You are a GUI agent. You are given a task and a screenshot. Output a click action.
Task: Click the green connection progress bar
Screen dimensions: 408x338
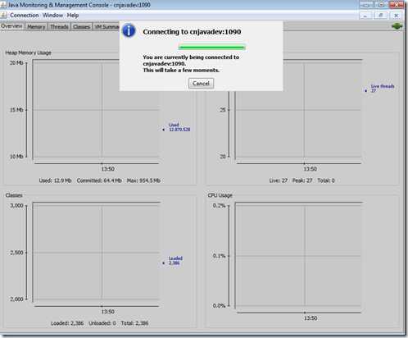(211, 48)
